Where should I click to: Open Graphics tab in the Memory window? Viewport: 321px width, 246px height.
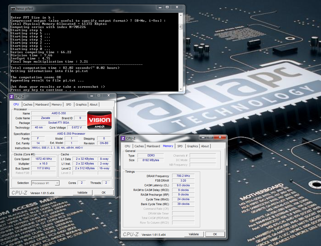[x=193, y=146]
